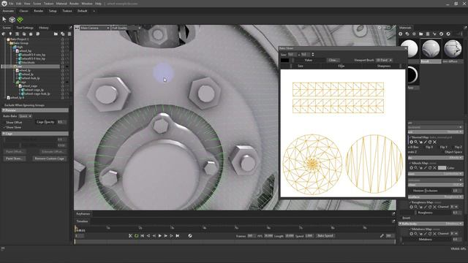Close the Paint Skew window
Image resolution: width=468 pixels, height=263 pixels.
[x=405, y=48]
